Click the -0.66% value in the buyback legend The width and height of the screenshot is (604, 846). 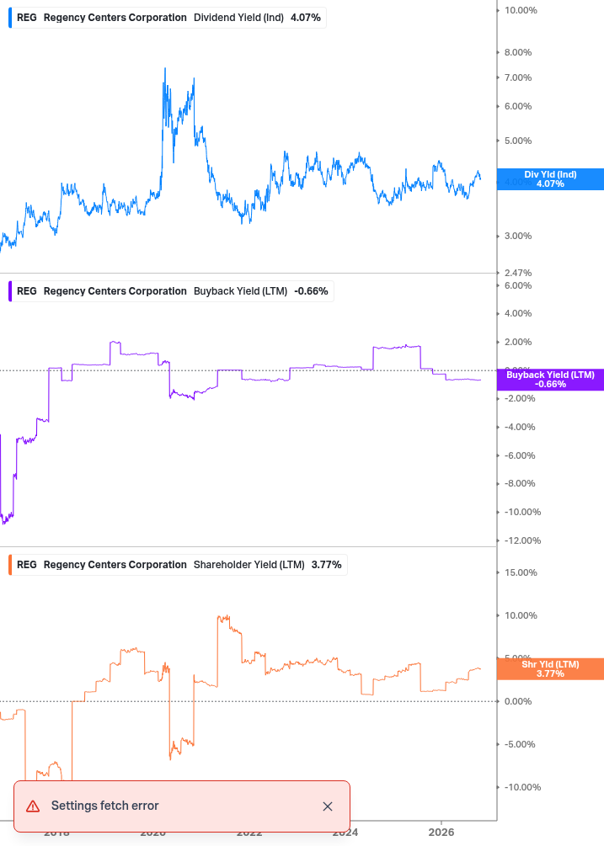point(311,290)
